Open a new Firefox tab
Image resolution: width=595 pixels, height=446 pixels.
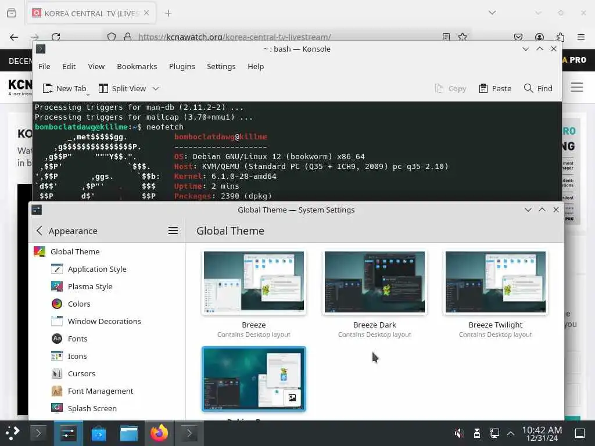(x=168, y=13)
